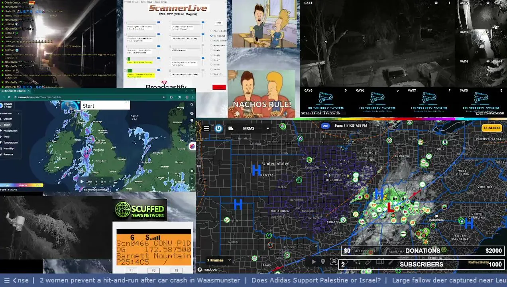Select Radar layer in Zoom Earth
507x287 pixels.
pyautogui.click(x=6, y=125)
